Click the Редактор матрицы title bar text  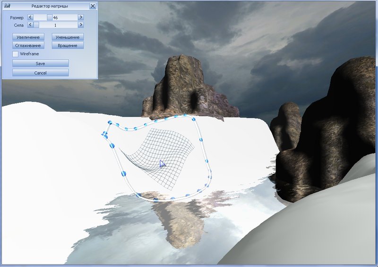click(x=49, y=6)
